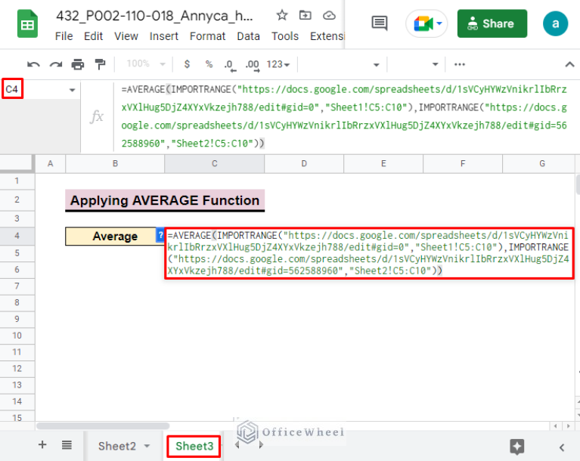Open the all sheets list
This screenshot has height=461, width=580.
click(x=67, y=444)
